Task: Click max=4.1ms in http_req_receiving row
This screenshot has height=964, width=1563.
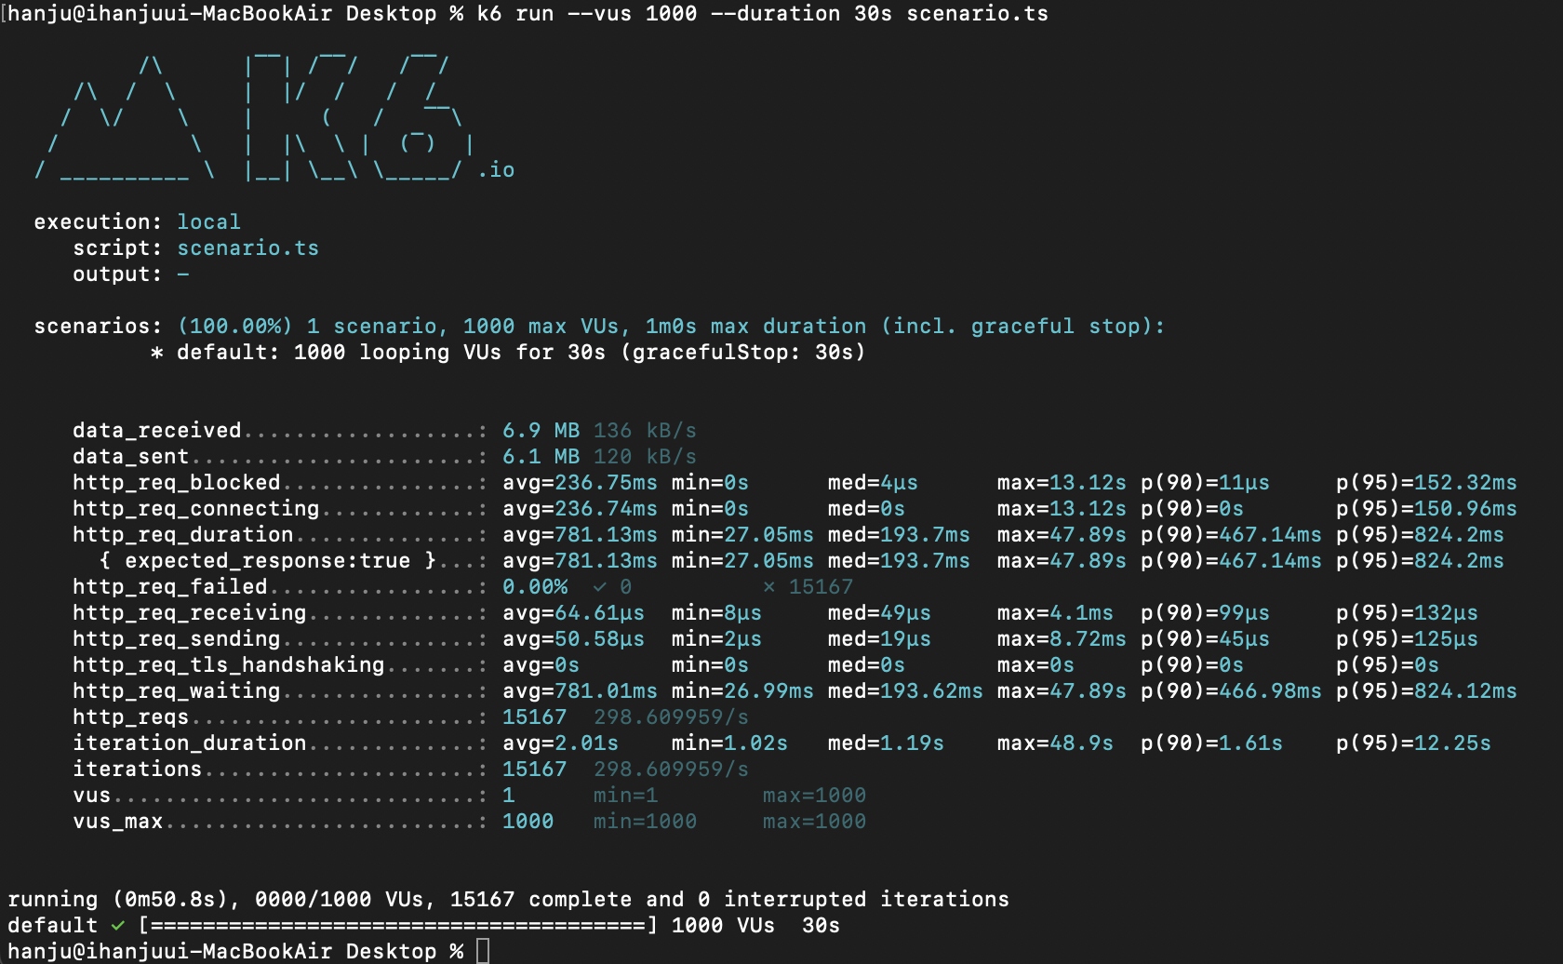Action: 1055,612
